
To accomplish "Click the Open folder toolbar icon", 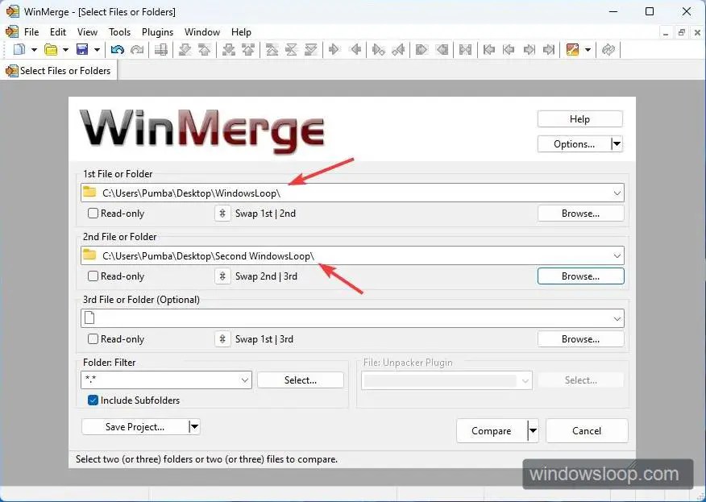I will pos(52,49).
